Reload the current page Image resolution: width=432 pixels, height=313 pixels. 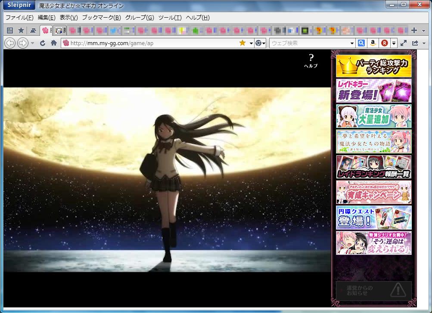(43, 43)
